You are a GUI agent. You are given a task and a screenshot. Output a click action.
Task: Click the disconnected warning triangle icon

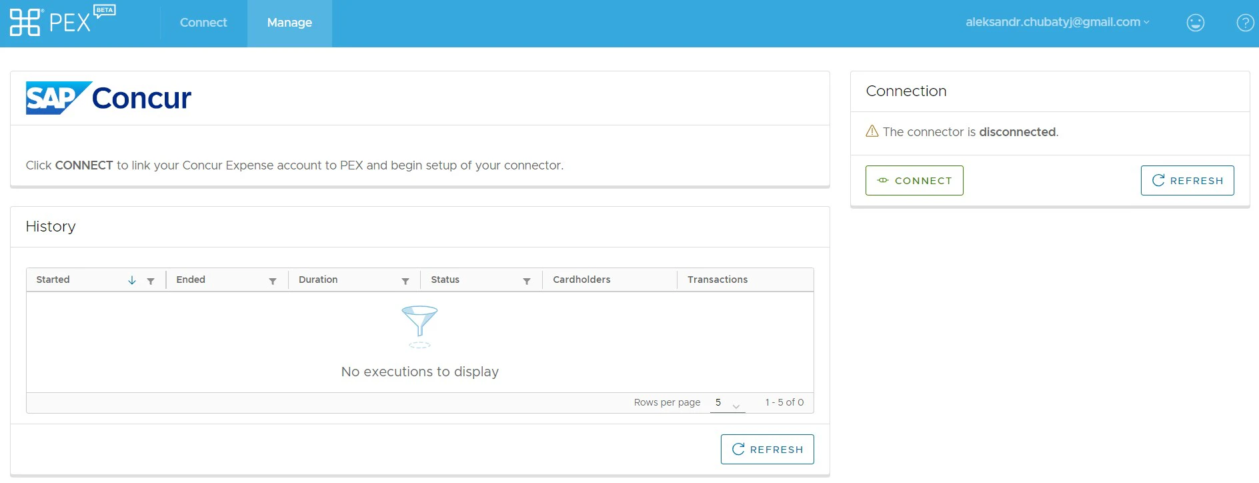[x=872, y=131]
